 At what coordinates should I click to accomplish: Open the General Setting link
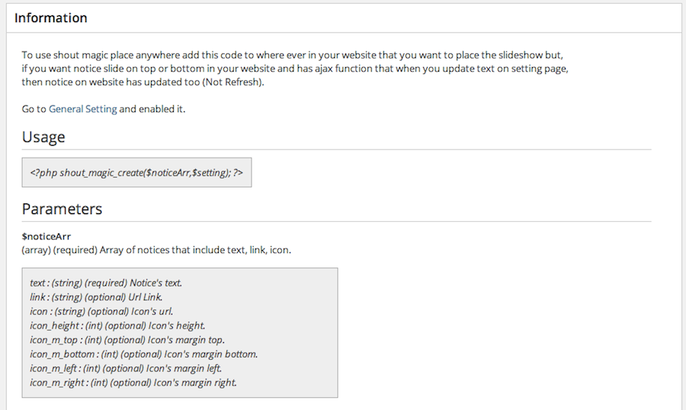tap(82, 109)
